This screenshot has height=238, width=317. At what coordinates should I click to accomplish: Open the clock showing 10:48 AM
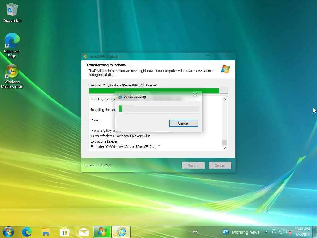click(302, 232)
